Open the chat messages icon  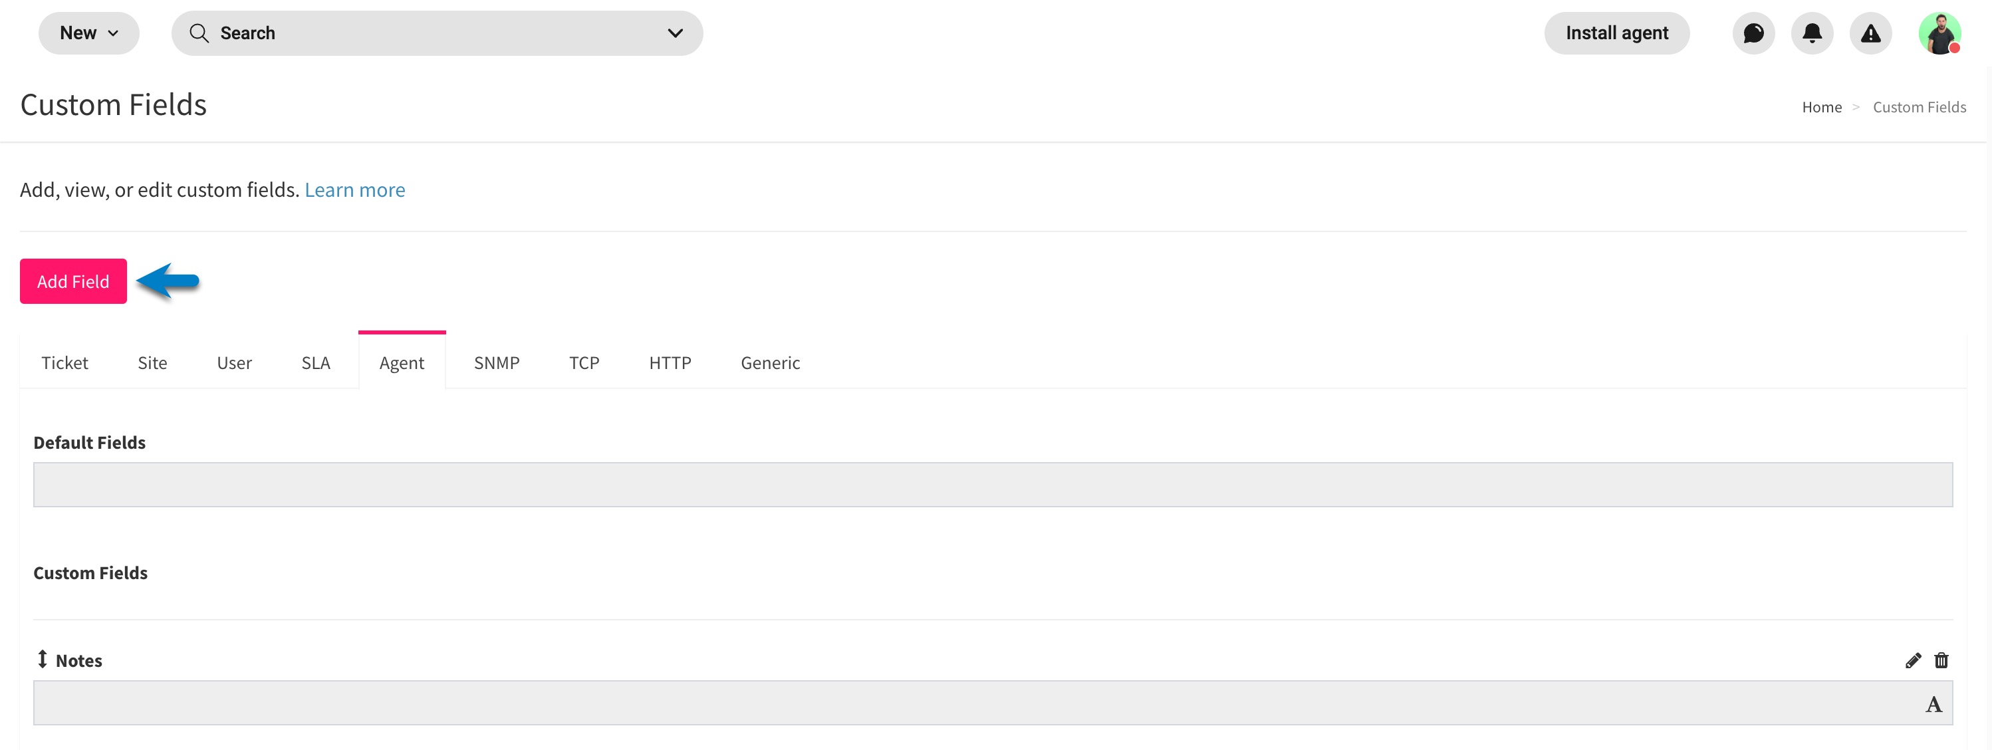(x=1753, y=33)
